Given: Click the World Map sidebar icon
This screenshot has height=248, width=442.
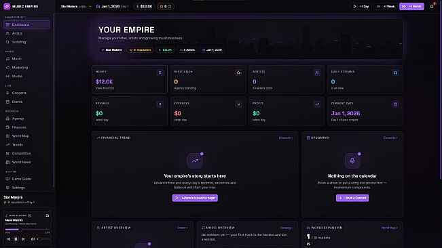Looking at the screenshot, I should pyautogui.click(x=7, y=136).
